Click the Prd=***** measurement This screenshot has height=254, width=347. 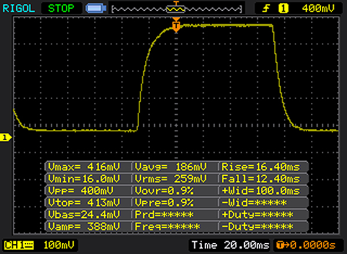point(164,215)
